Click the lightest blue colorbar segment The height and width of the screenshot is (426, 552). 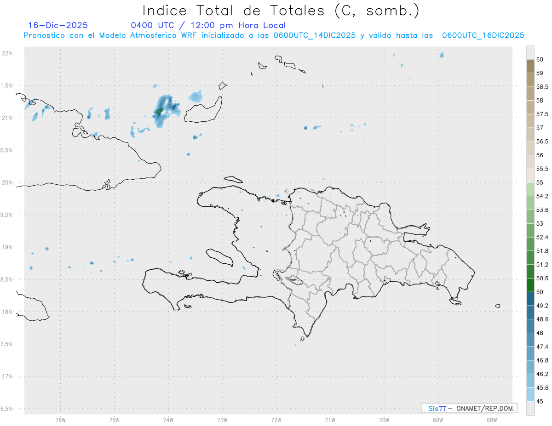(x=530, y=394)
